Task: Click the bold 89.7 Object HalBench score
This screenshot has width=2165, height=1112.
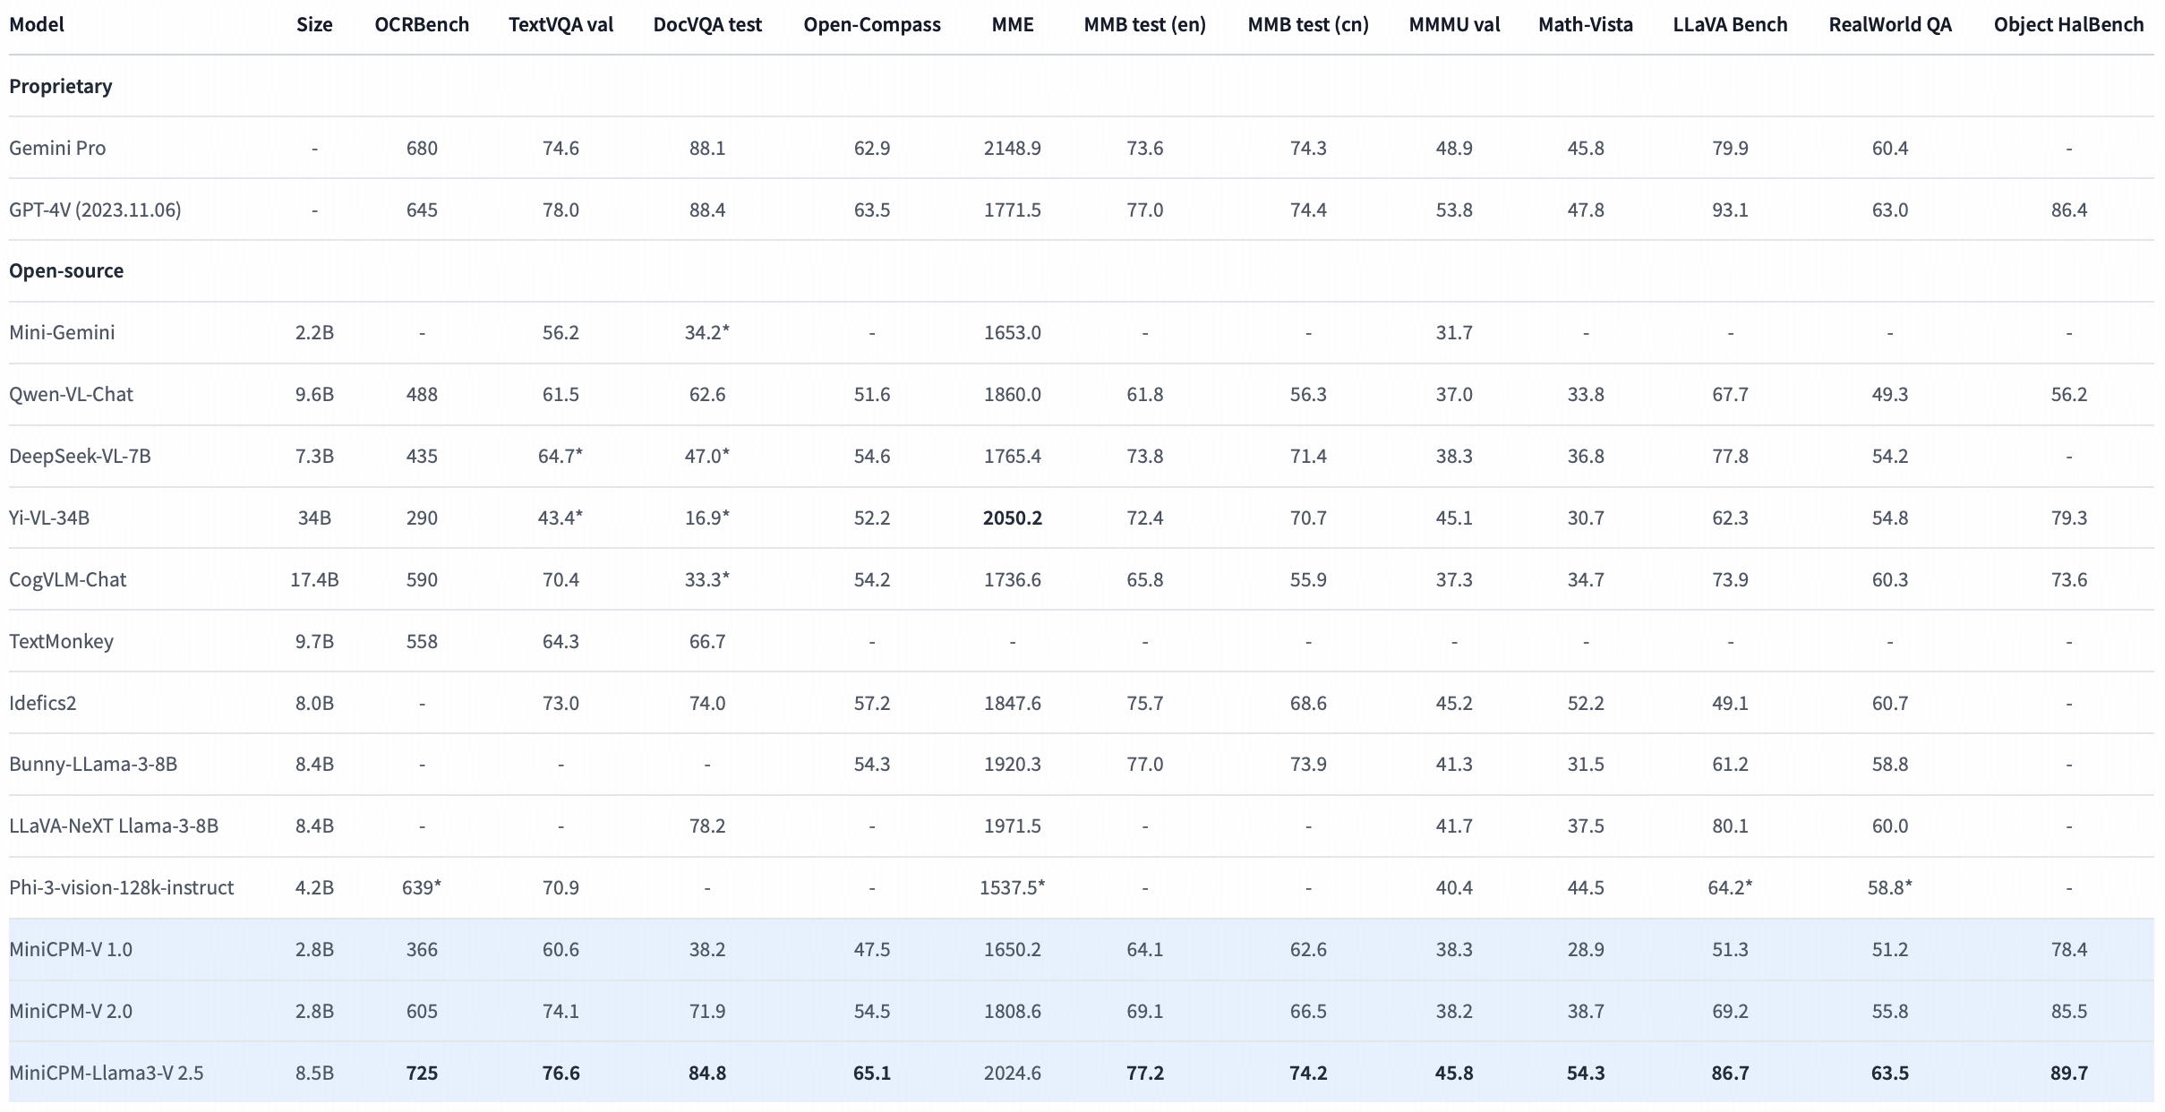Action: tap(2068, 1074)
